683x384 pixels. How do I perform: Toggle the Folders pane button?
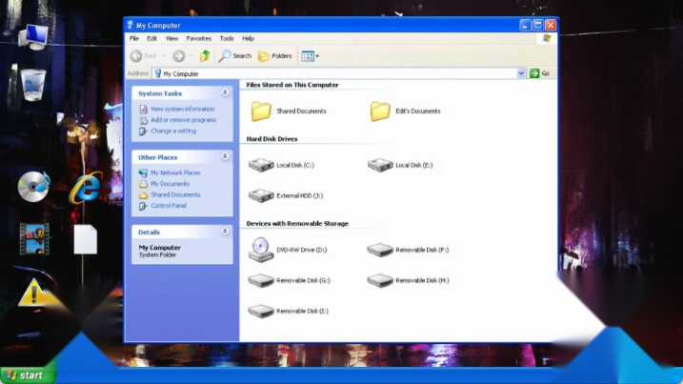pos(275,56)
